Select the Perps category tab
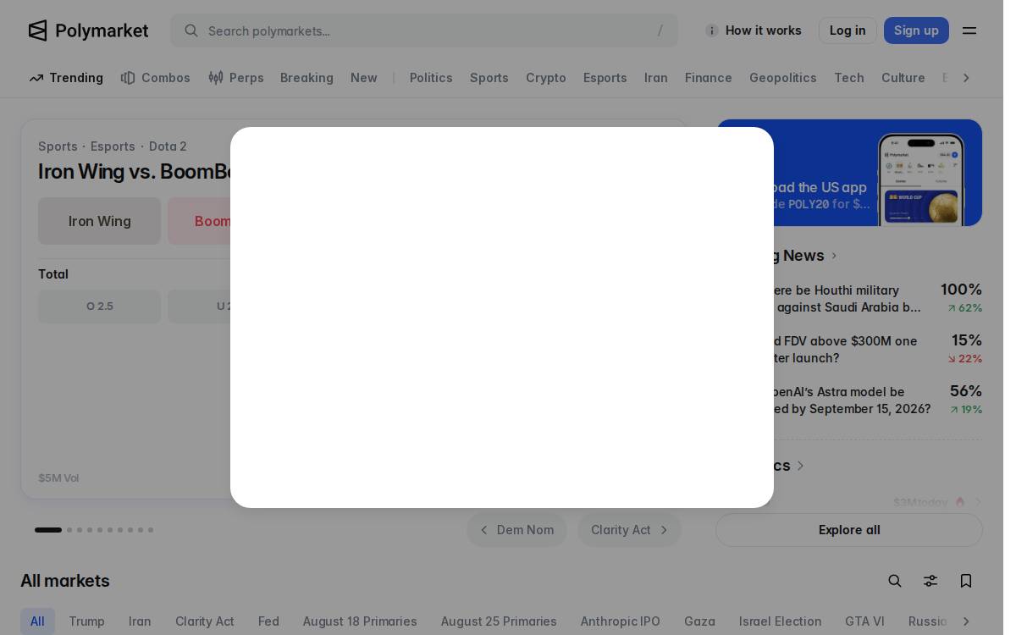Image resolution: width=1016 pixels, height=635 pixels. (236, 78)
